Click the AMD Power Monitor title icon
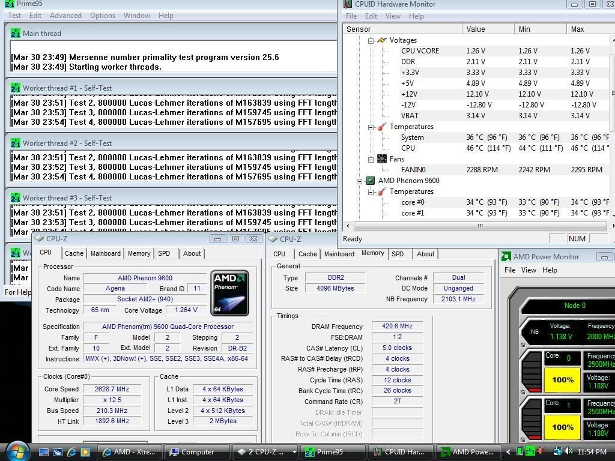 506,256
